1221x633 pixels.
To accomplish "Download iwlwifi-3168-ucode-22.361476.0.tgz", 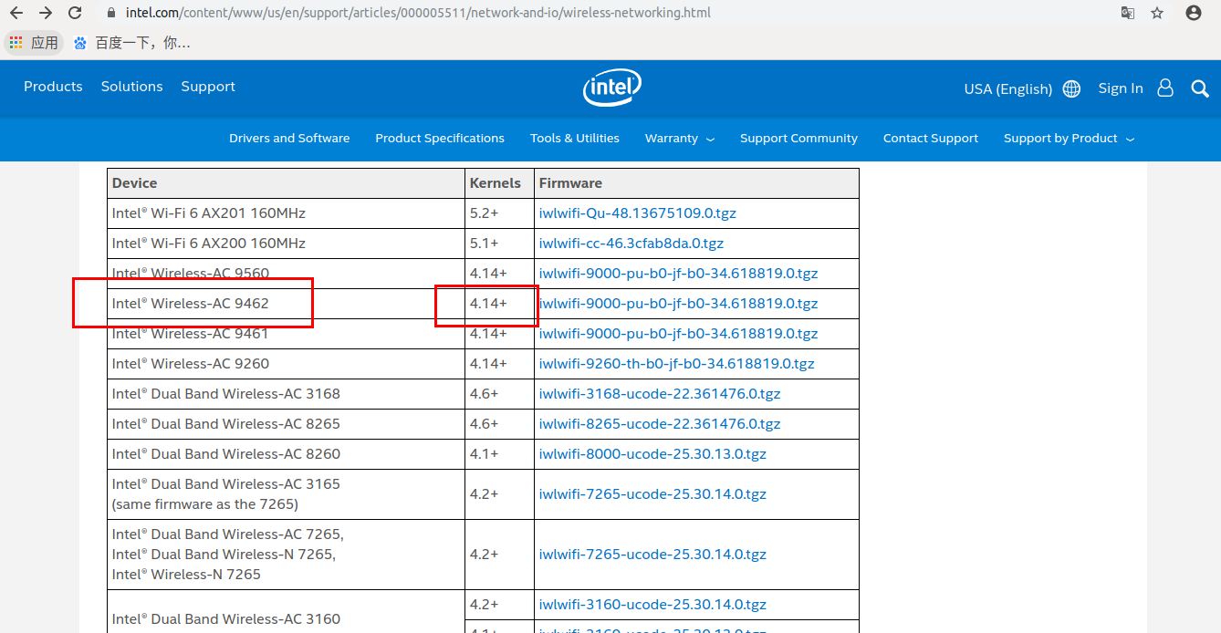I will 660,394.
